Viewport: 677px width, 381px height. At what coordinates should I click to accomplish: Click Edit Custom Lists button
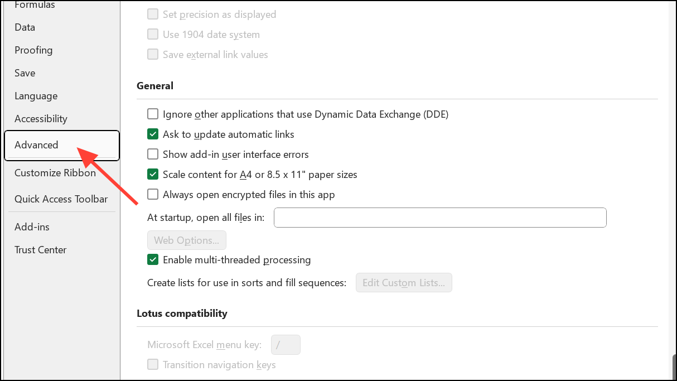(x=404, y=283)
